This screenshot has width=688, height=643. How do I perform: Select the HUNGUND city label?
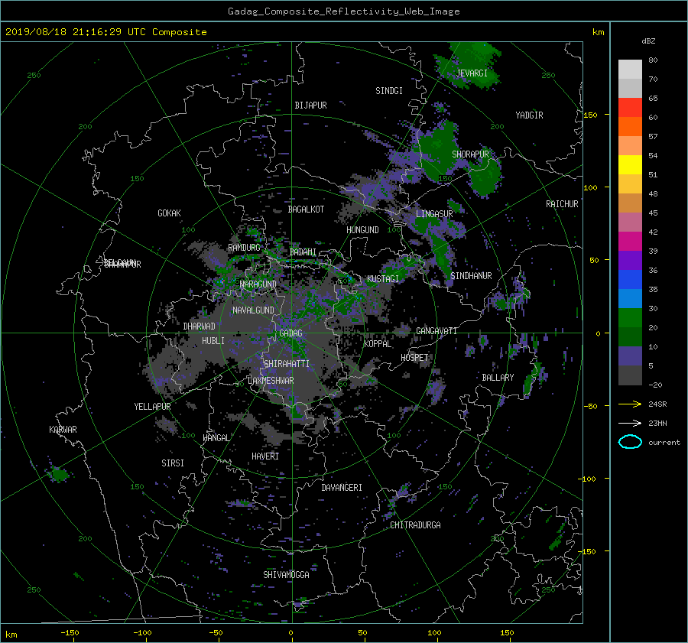362,229
